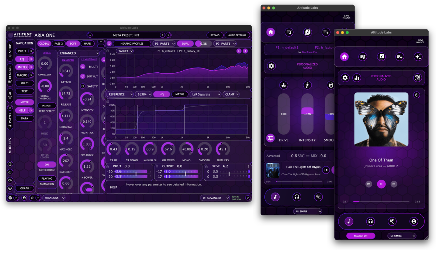Toggle MACRO module power button
Image resolution: width=436 pixels, height=253 pixels.
31,75
